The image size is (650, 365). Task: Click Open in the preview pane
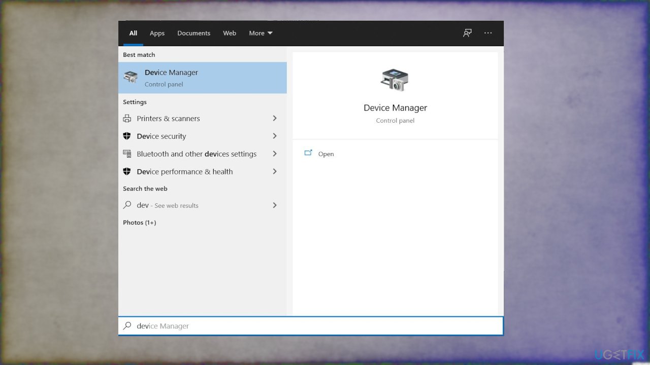pos(326,154)
